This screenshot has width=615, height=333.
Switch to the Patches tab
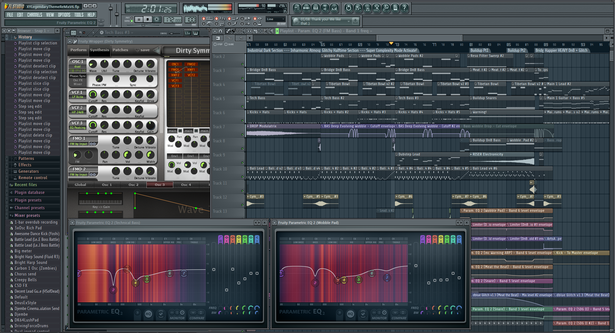[120, 50]
